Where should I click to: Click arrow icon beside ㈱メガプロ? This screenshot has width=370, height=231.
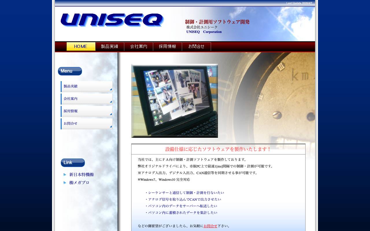65,183
